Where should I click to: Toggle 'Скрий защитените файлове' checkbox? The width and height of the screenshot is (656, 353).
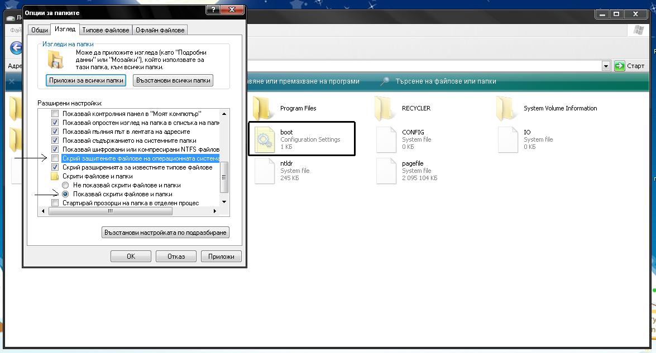coord(55,158)
